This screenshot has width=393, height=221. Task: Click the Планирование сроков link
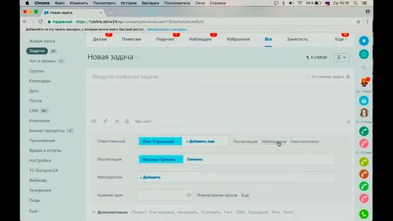coord(217,195)
